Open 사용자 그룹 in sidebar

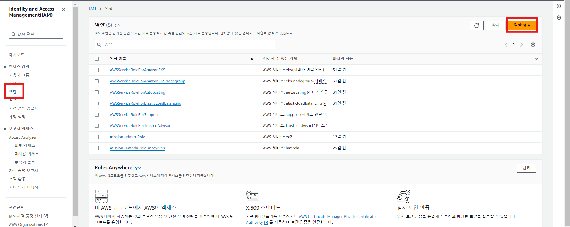pyautogui.click(x=19, y=75)
